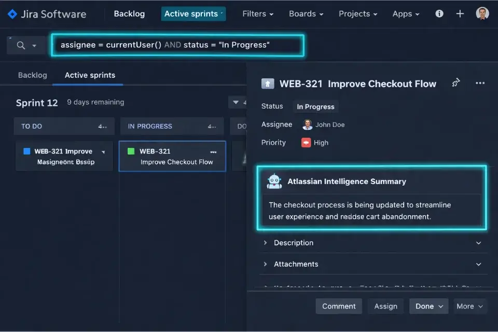Open IN PROGRESS column options icon
The height and width of the screenshot is (332, 498).
pyautogui.click(x=212, y=127)
